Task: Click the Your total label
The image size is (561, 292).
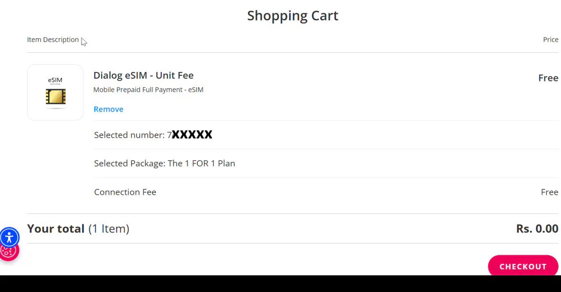Action: click(56, 229)
